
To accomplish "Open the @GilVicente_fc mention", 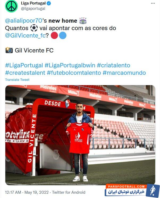I will 25,35.
